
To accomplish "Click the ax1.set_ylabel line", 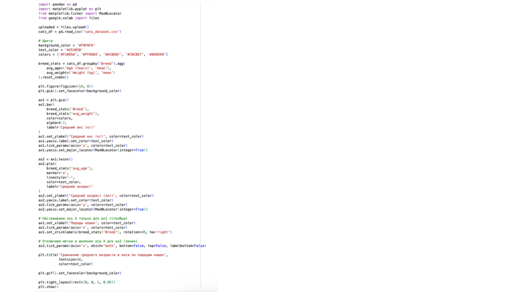I will (91, 136).
